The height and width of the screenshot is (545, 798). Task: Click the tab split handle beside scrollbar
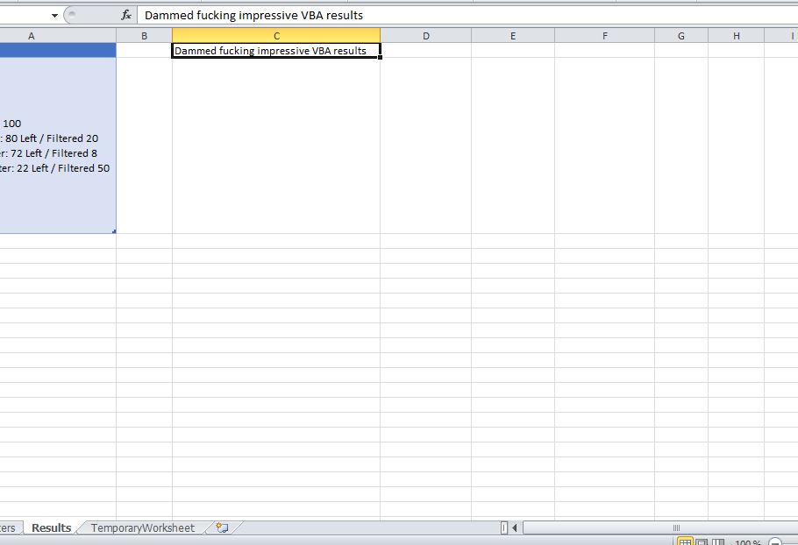(504, 527)
